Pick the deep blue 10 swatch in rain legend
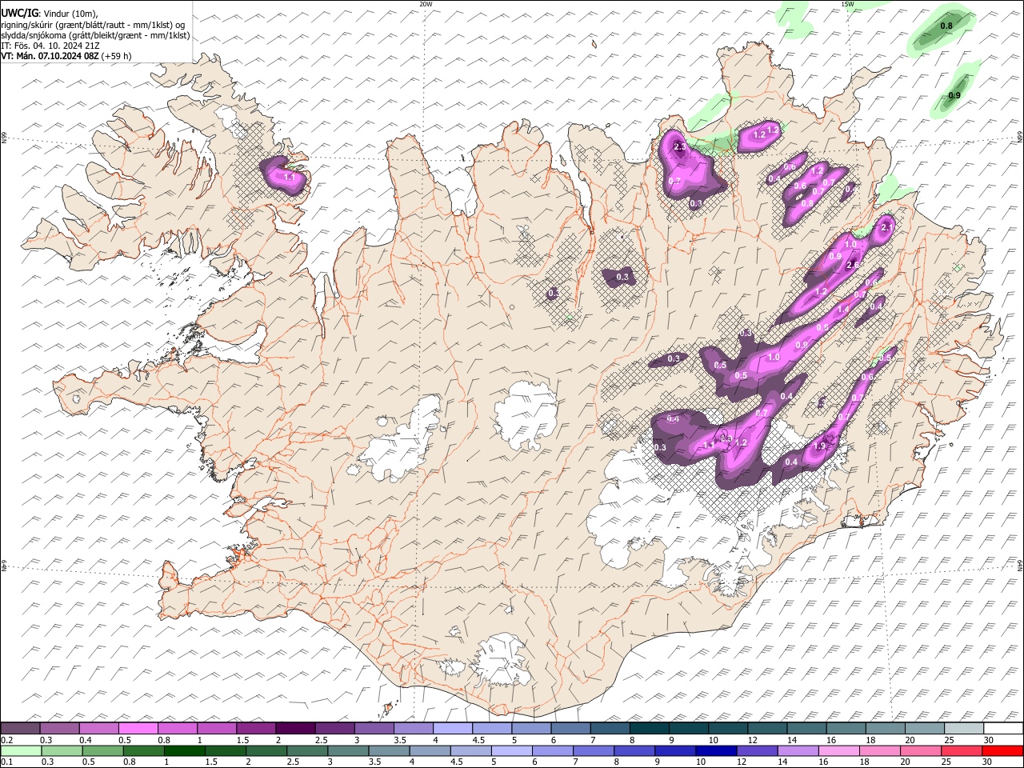 tap(716, 750)
